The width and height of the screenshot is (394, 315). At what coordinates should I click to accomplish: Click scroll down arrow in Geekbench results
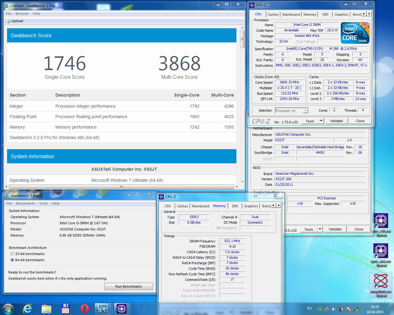click(243, 182)
